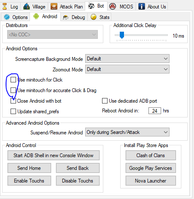Click the yellow Stats coin icon
The image size is (194, 199).
click(94, 17)
